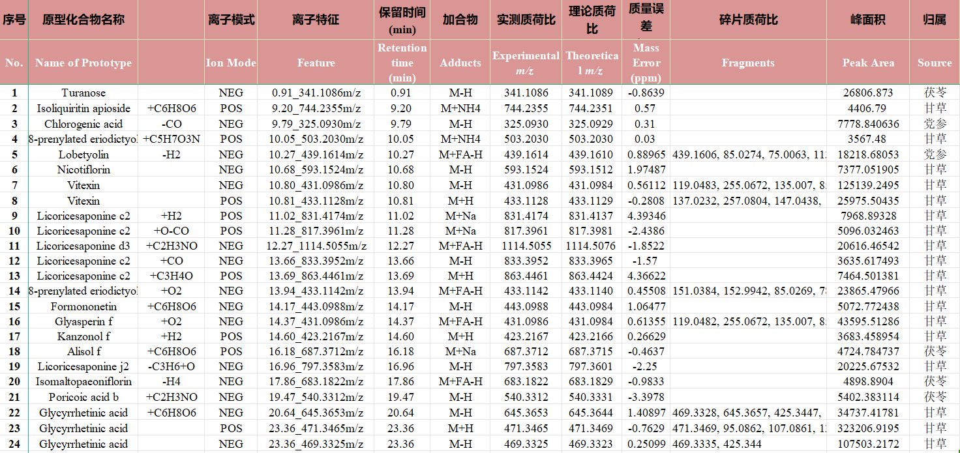Click the Adducts column header
The height and width of the screenshot is (453, 960).
(x=460, y=63)
